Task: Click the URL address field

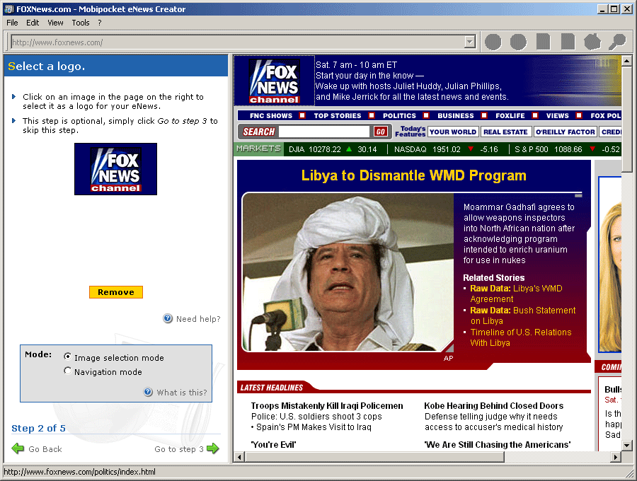Action: 238,42
